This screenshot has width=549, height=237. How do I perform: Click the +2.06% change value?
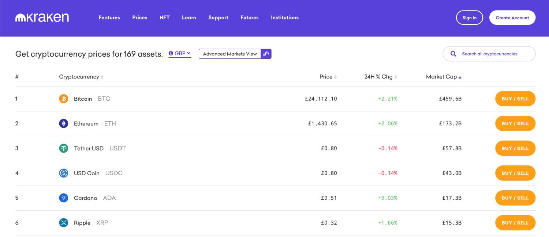coord(388,123)
